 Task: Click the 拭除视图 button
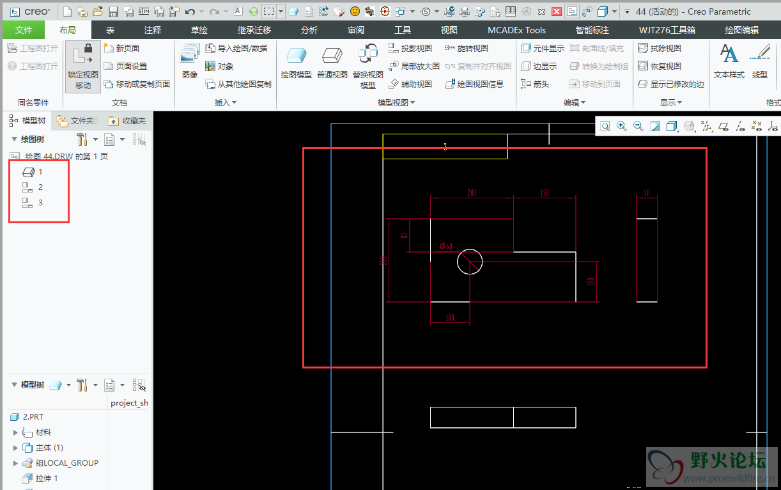click(x=660, y=48)
